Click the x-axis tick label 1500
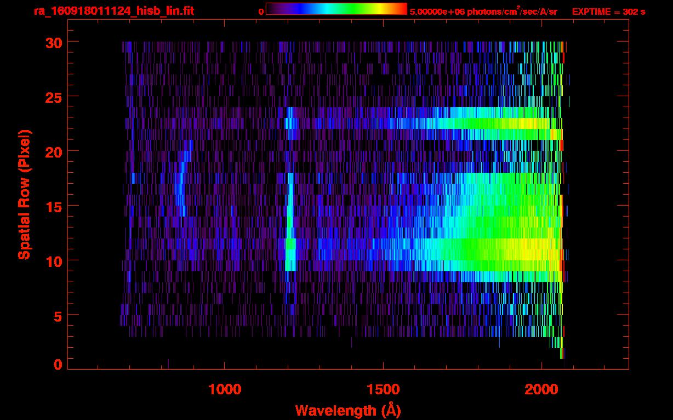Viewport: 673px width, 420px height. [x=383, y=389]
